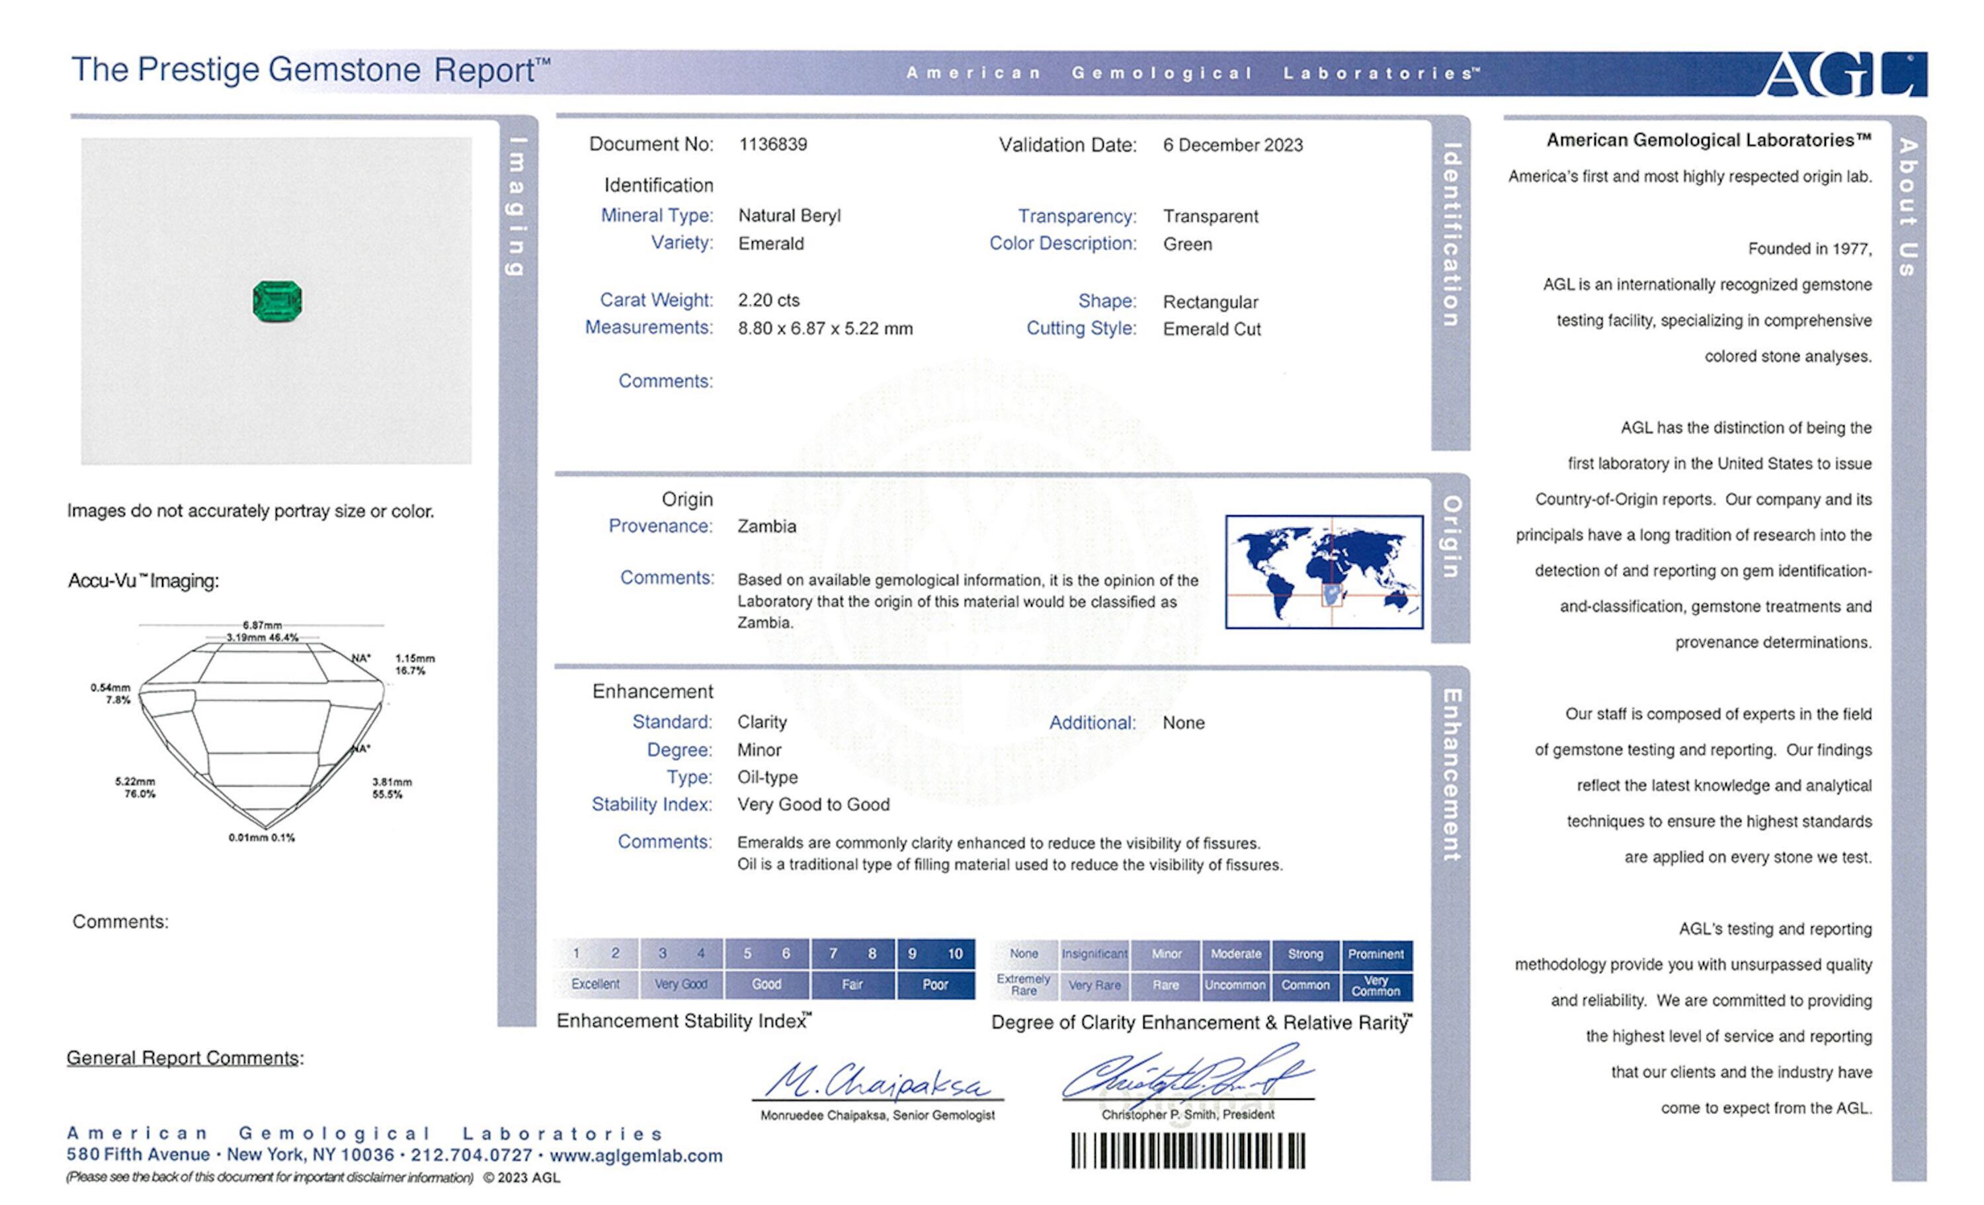Image resolution: width=1984 pixels, height=1205 pixels.
Task: Click the 'Emerald' variety value
Action: point(770,243)
